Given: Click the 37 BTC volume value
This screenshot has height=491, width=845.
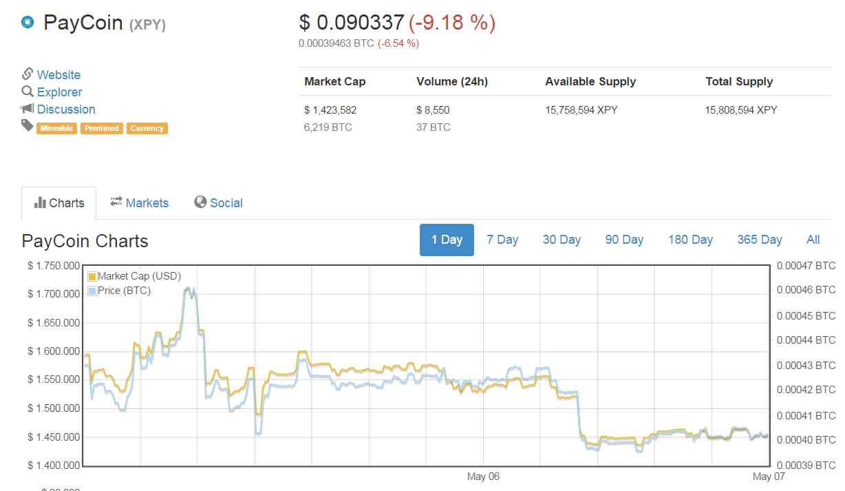Looking at the screenshot, I should (x=434, y=127).
